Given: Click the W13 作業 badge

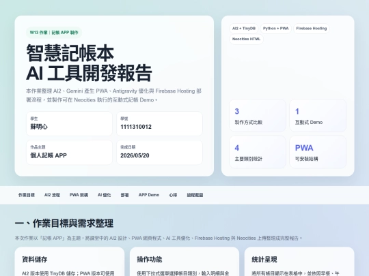Looking at the screenshot, I should [x=54, y=33].
